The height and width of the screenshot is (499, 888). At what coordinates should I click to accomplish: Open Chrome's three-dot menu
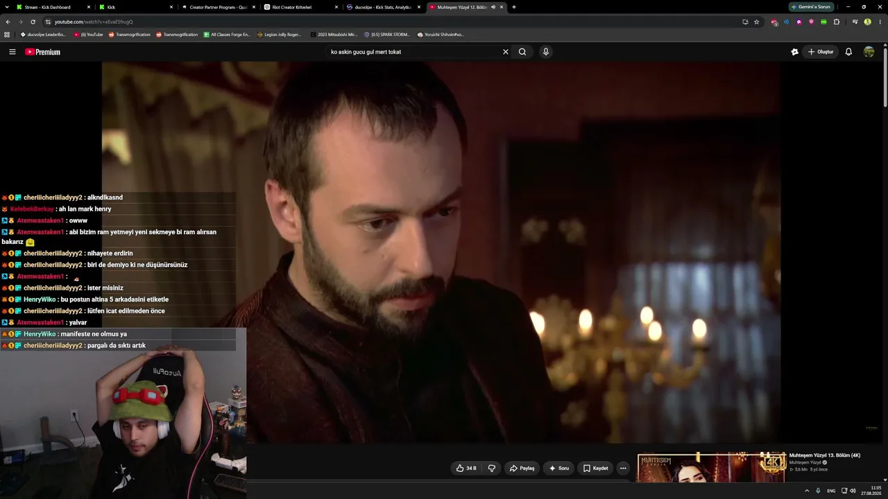880,21
